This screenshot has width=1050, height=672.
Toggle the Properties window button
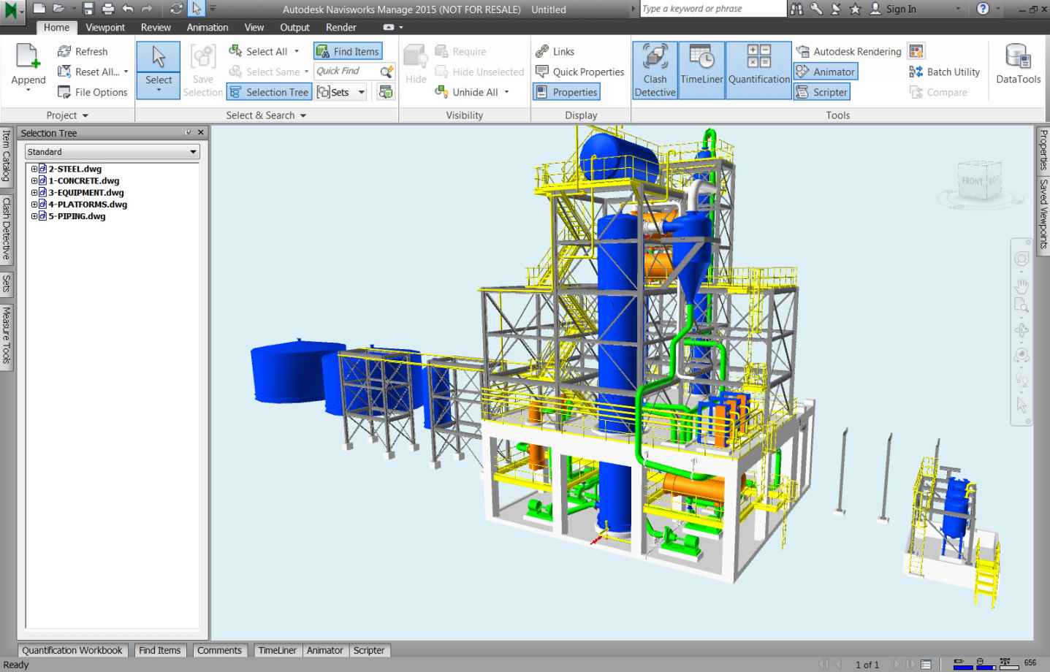pos(566,92)
